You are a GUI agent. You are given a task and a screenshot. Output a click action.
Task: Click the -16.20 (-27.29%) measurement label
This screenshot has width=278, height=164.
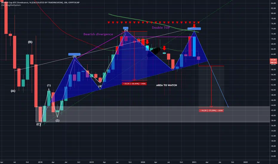click(x=211, y=110)
